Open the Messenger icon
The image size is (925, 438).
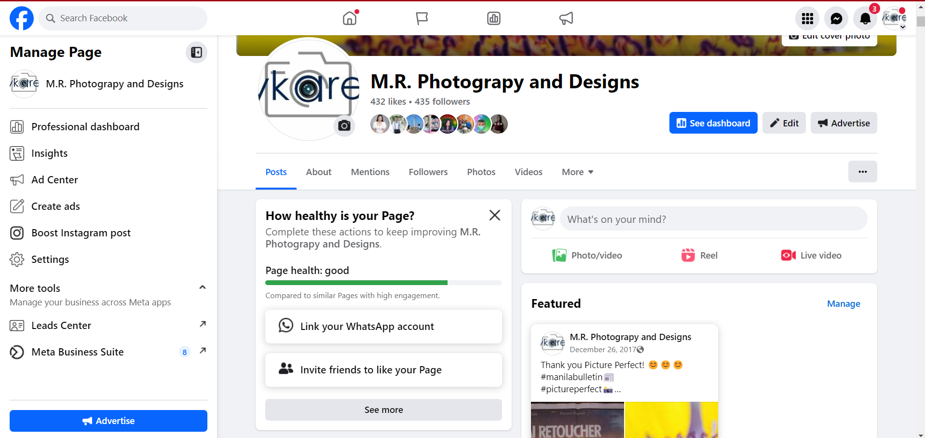pos(836,18)
